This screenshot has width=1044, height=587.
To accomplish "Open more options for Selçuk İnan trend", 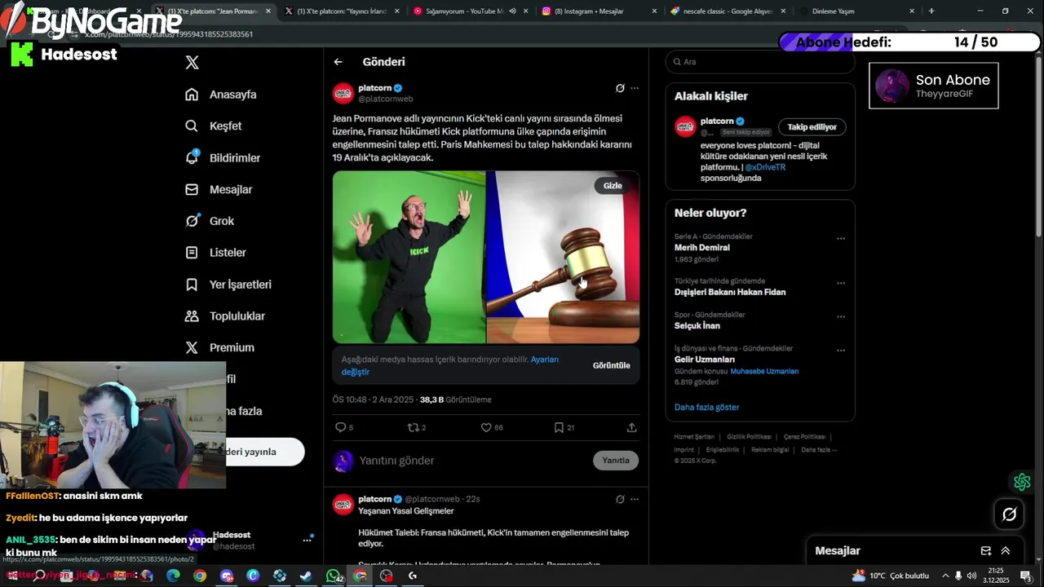I will click(841, 317).
